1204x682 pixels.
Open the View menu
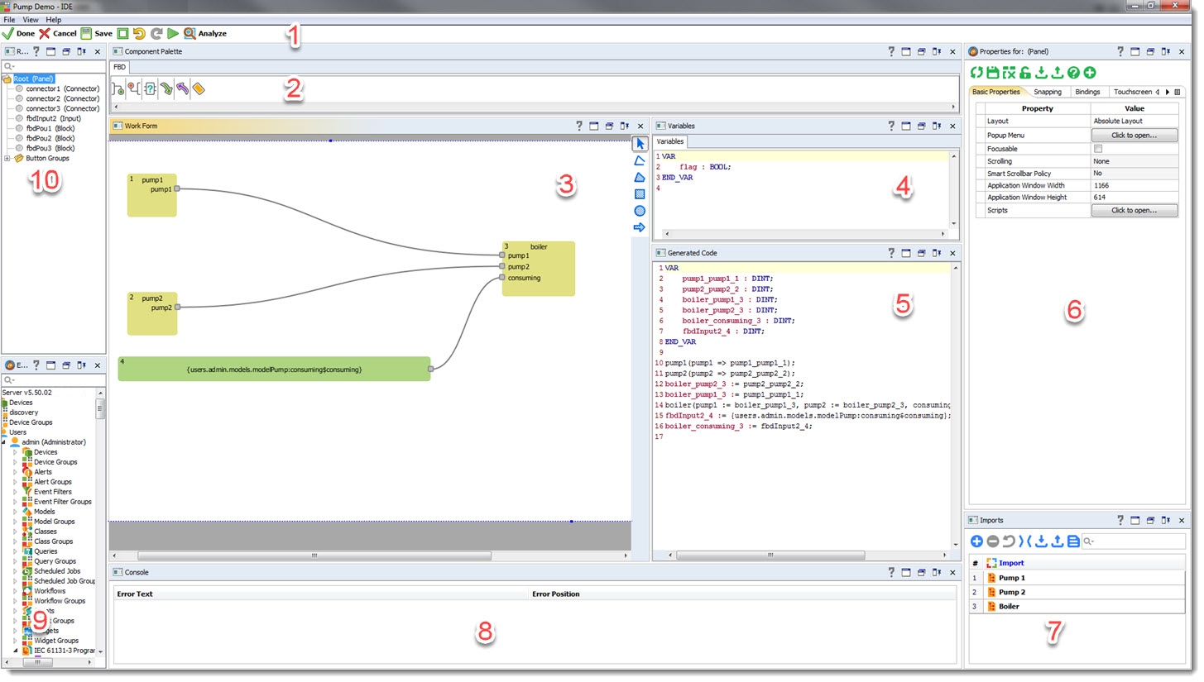coord(31,19)
